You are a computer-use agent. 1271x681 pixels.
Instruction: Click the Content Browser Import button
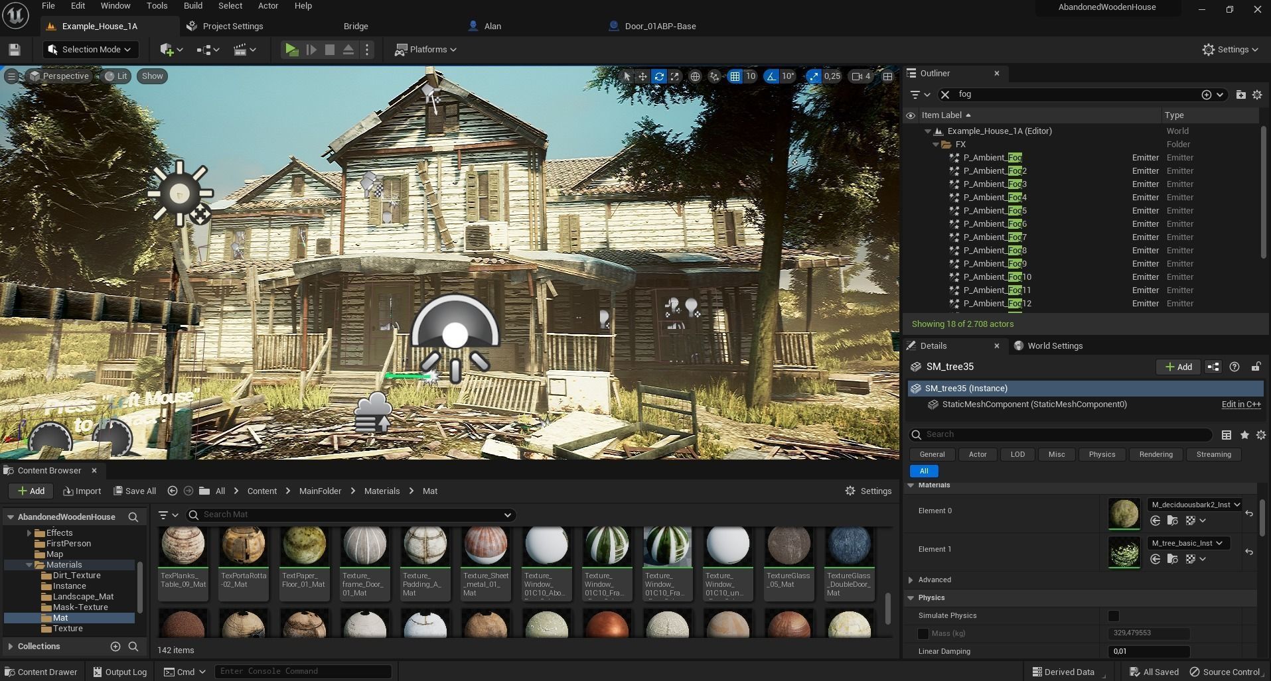coord(82,491)
